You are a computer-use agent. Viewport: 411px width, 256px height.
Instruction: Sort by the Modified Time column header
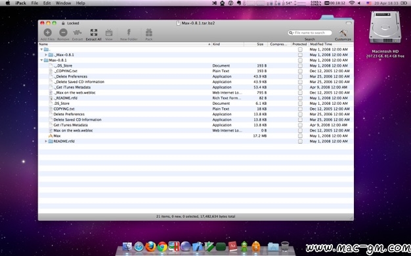pos(331,44)
